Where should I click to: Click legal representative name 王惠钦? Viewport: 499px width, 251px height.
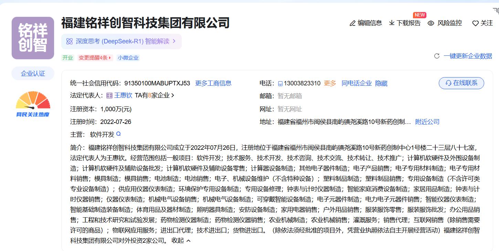point(123,95)
